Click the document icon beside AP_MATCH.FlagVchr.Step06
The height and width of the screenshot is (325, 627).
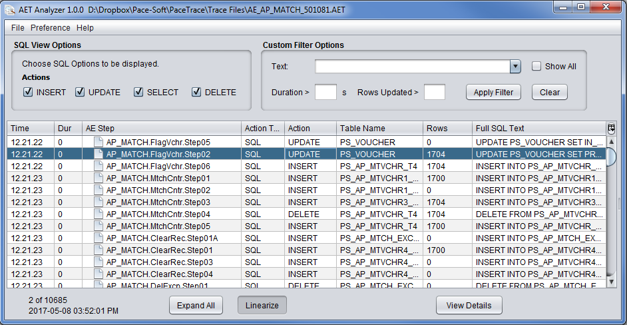(99, 166)
